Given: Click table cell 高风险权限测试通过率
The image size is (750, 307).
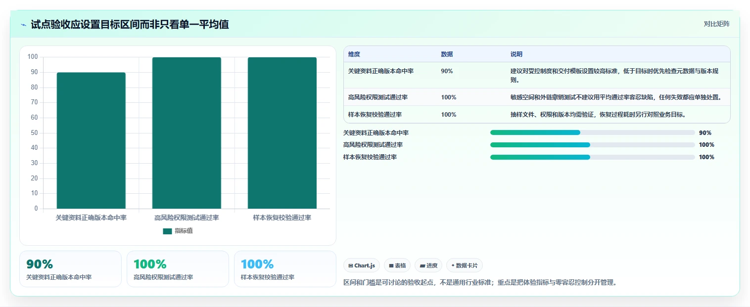Looking at the screenshot, I should (378, 97).
